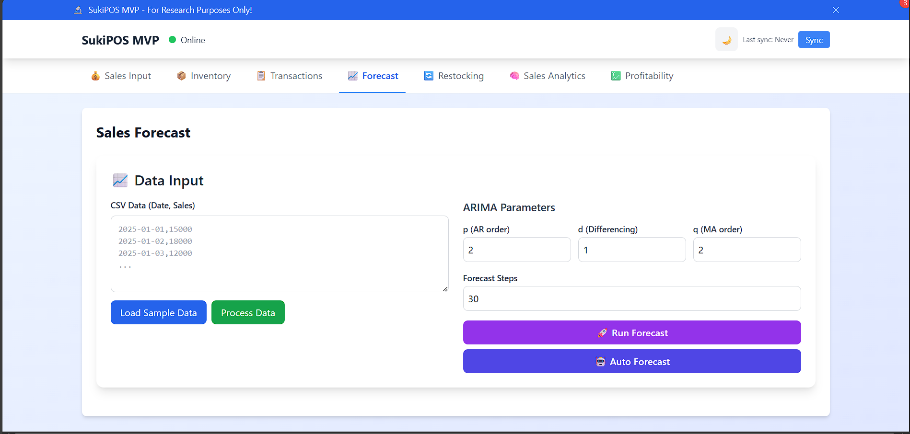Click the Profitability chart icon
Viewport: 910px width, 434px height.
coord(616,76)
